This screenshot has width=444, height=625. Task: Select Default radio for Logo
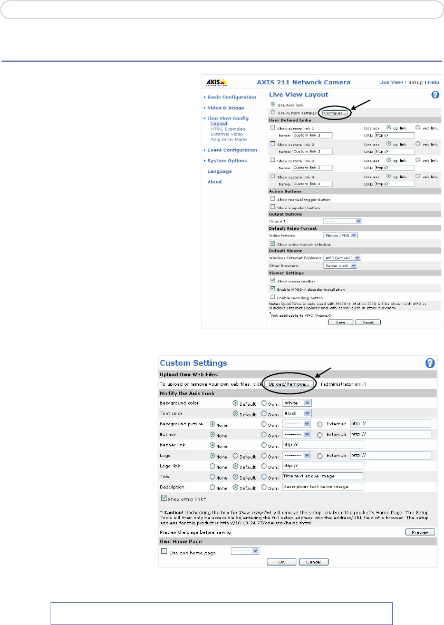[235, 455]
